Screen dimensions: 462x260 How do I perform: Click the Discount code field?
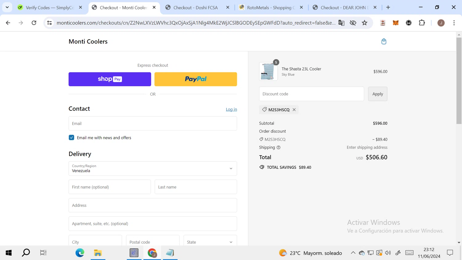311,94
